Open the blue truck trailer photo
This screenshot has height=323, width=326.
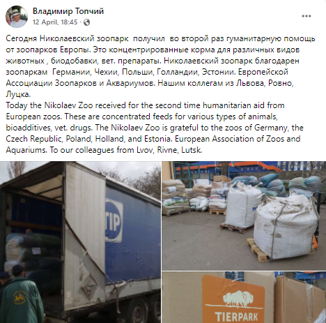click(x=80, y=242)
